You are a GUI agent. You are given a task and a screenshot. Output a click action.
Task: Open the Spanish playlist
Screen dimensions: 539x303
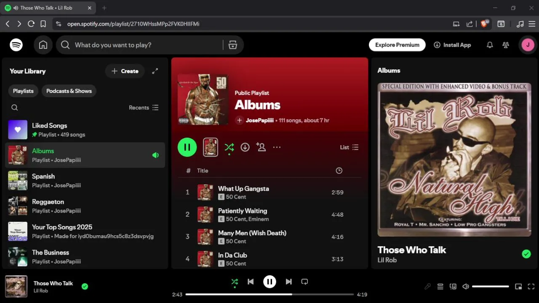(x=85, y=181)
